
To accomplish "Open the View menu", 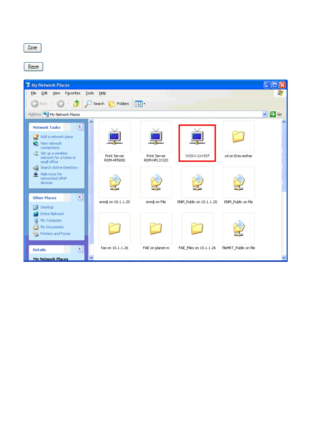I will (56, 93).
